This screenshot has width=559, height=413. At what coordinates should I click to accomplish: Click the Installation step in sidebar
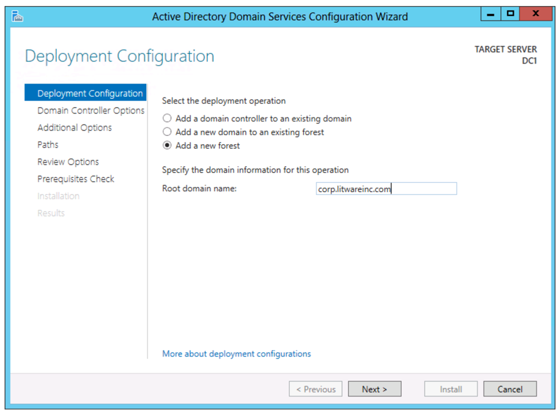(58, 196)
